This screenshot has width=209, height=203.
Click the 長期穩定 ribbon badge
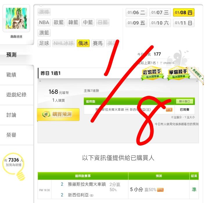click(197, 75)
